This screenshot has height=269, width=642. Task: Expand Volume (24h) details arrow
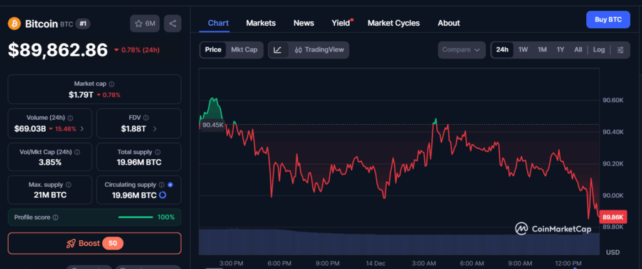pos(82,129)
